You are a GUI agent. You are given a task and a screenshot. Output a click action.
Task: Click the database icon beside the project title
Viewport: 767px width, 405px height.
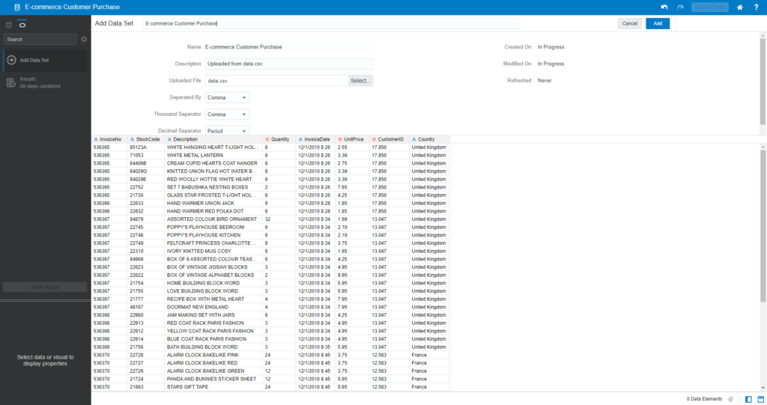tap(17, 7)
